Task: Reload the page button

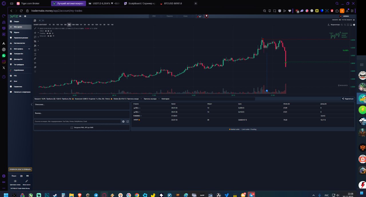Action: [x=21, y=11]
